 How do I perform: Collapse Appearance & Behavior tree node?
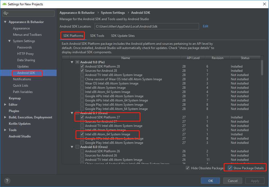click(5, 22)
